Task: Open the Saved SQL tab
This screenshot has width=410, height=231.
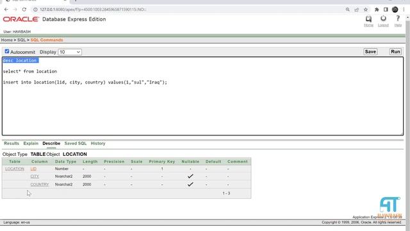Action: tap(76, 143)
